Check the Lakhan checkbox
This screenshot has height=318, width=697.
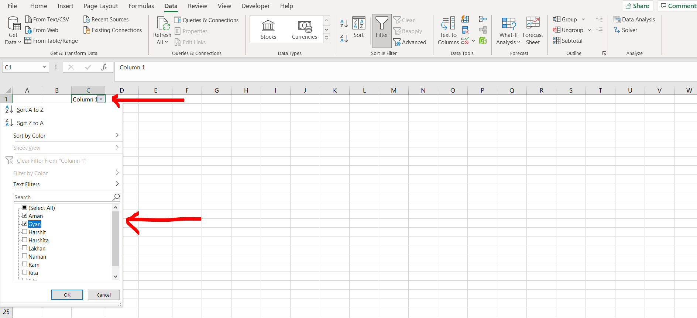pyautogui.click(x=25, y=248)
